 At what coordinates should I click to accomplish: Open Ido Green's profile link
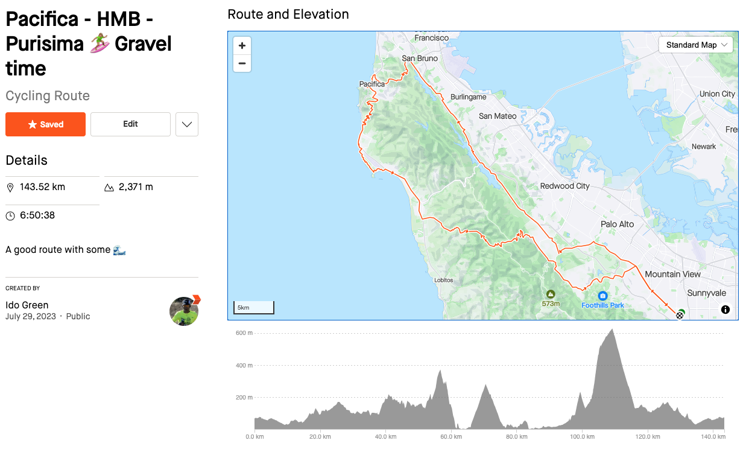27,305
